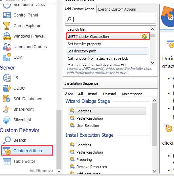Image resolution: width=174 pixels, height=176 pixels.
Task: Select the Add Custom Action tab
Action: (79, 9)
